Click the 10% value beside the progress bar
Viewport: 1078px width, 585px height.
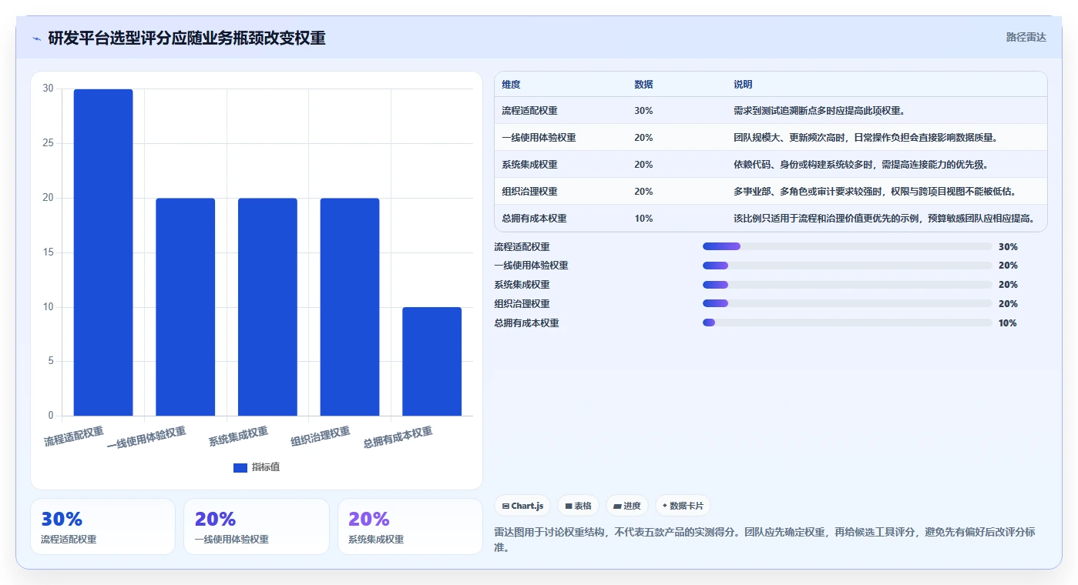(1008, 323)
